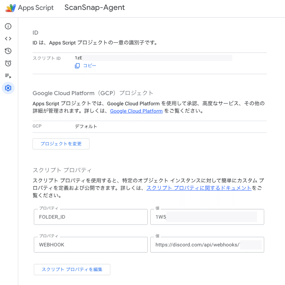Click the スクリプト プロパティ section heading

tap(62, 170)
